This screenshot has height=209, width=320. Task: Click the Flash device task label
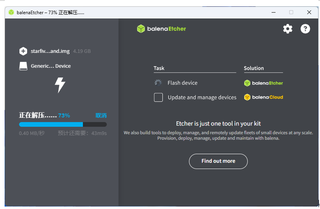pos(182,83)
